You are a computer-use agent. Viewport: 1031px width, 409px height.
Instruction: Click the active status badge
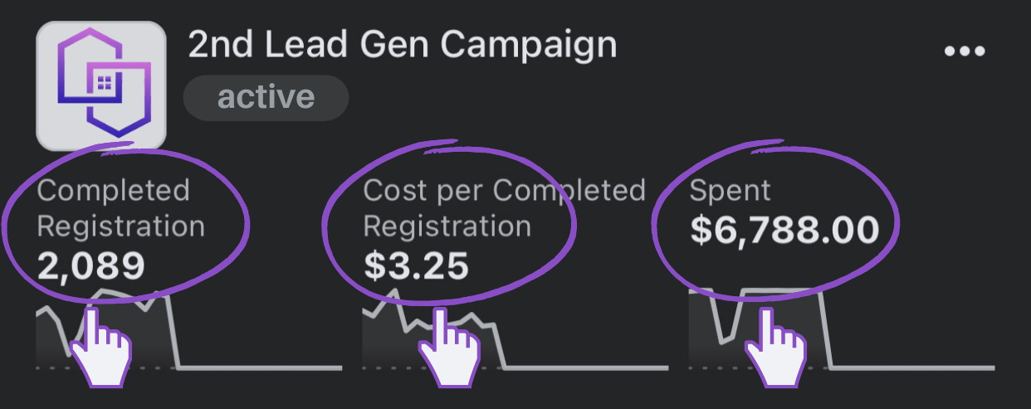(266, 97)
